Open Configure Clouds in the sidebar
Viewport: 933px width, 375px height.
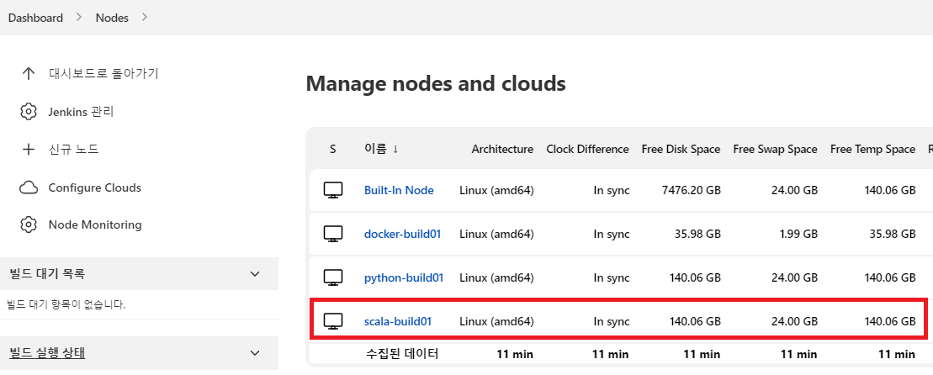click(x=94, y=187)
